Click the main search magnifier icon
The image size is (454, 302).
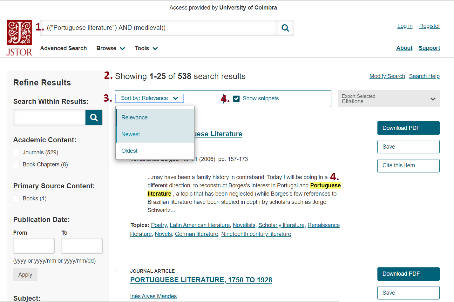point(285,28)
